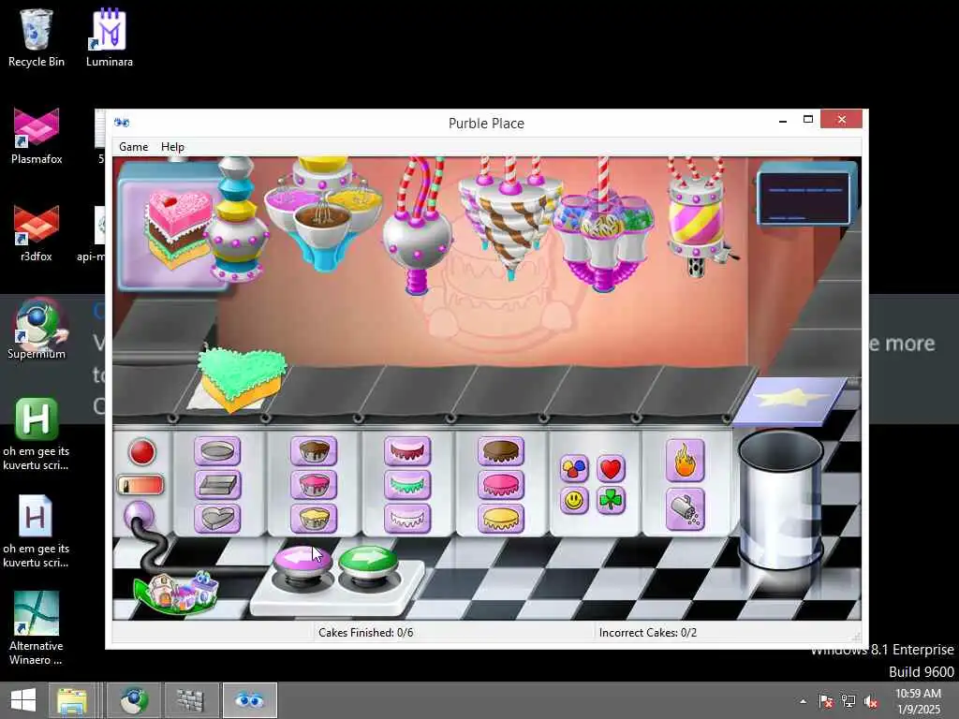Open the Help menu
Viewport: 959px width, 719px height.
[172, 147]
